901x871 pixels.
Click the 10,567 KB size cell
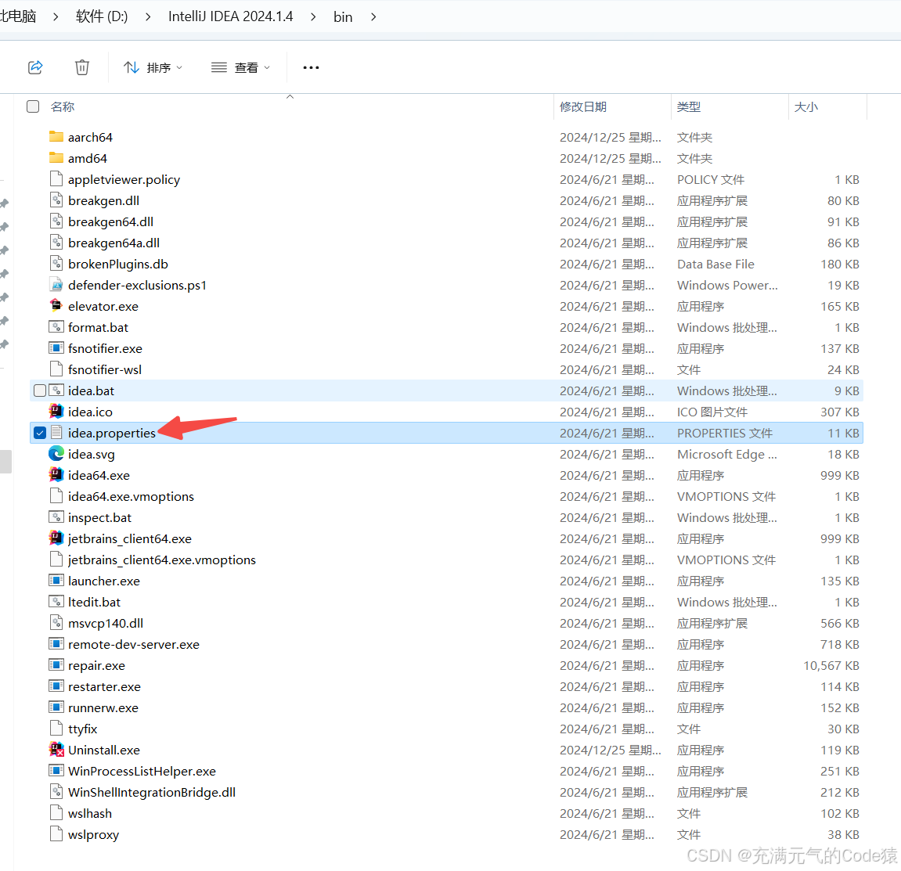[x=831, y=665]
